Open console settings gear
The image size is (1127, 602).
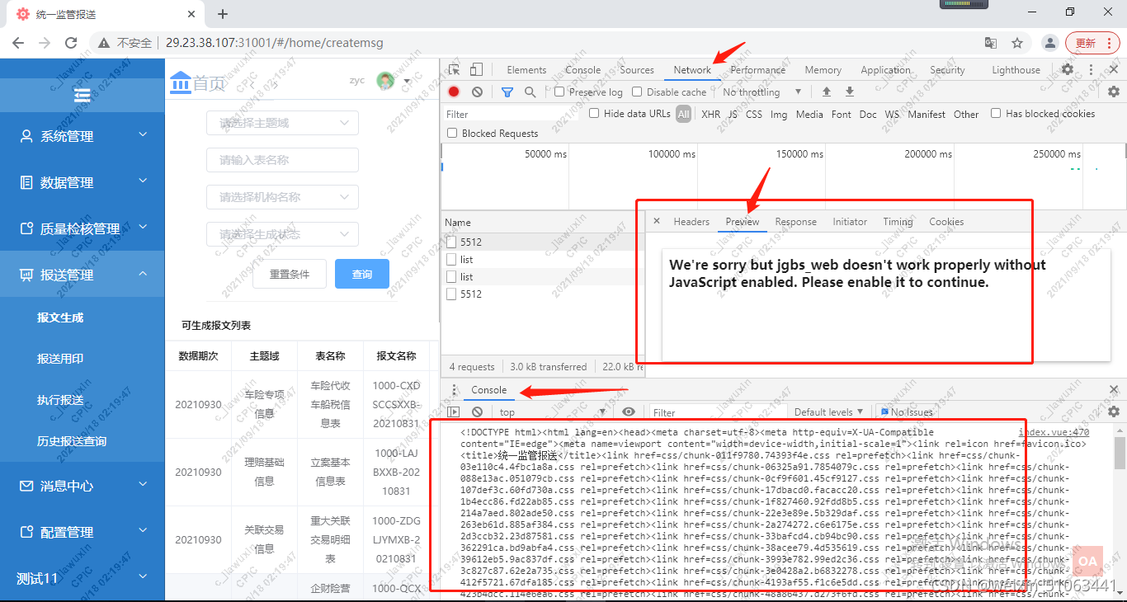click(1114, 412)
